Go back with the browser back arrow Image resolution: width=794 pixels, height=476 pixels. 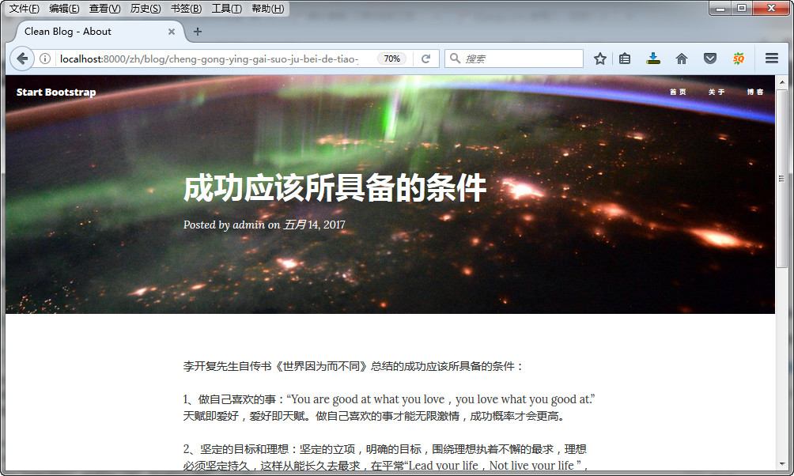pos(22,59)
